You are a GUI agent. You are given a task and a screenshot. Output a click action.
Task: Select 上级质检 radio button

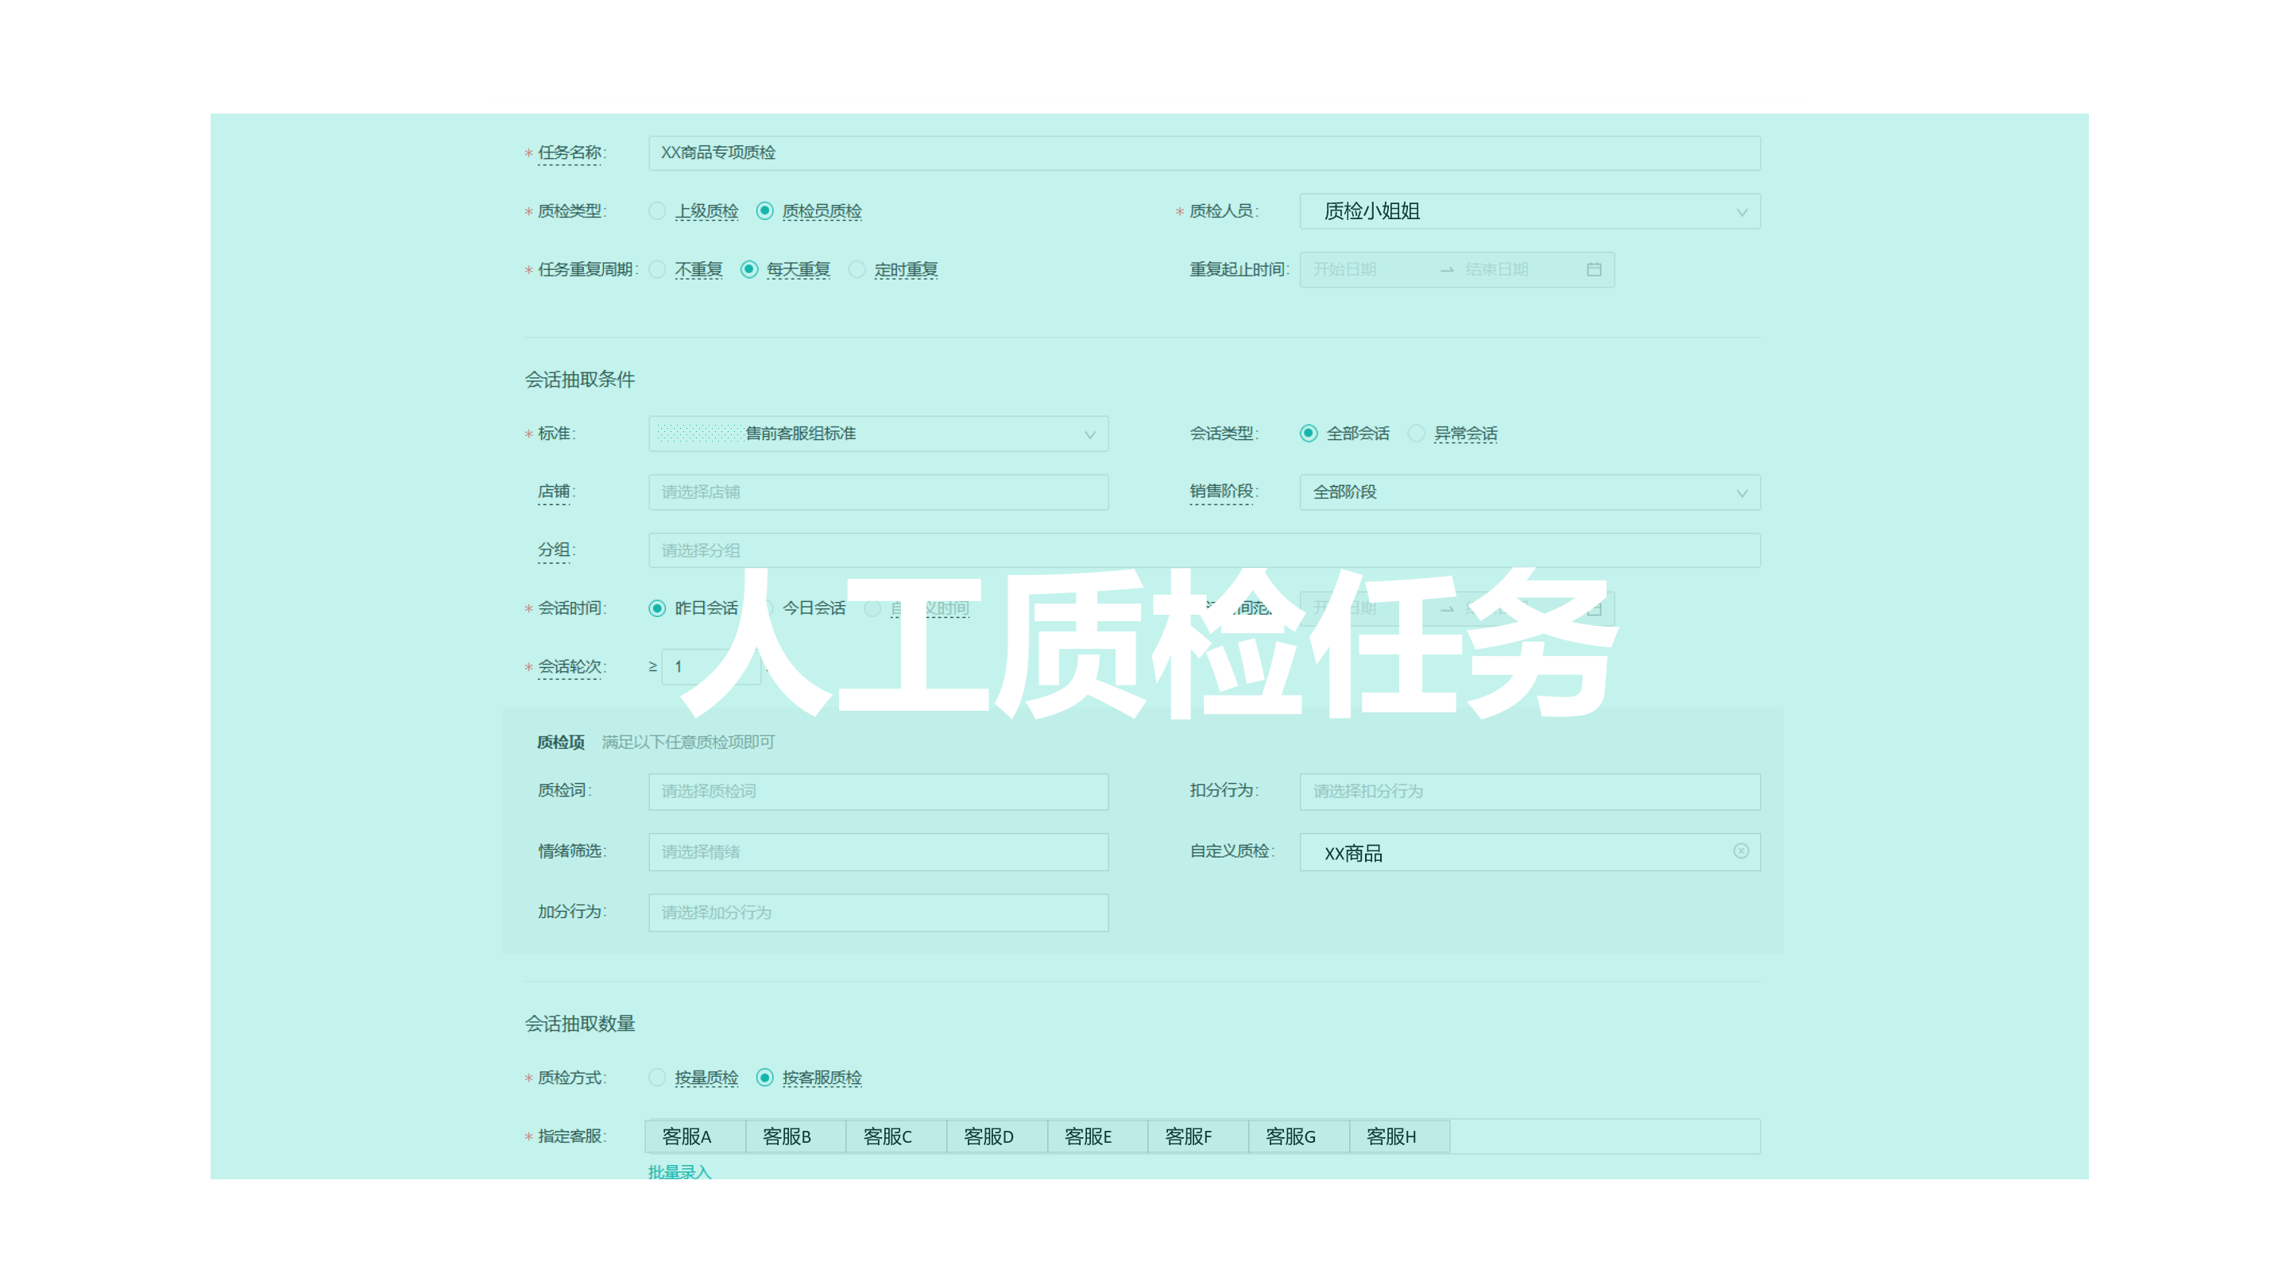pos(656,211)
